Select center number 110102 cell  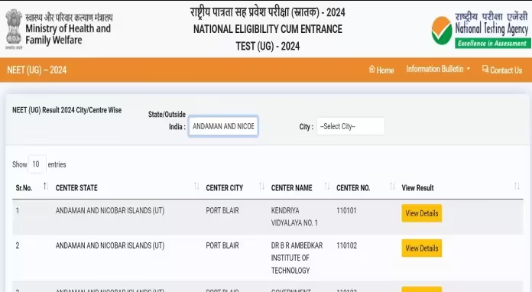[x=346, y=245]
